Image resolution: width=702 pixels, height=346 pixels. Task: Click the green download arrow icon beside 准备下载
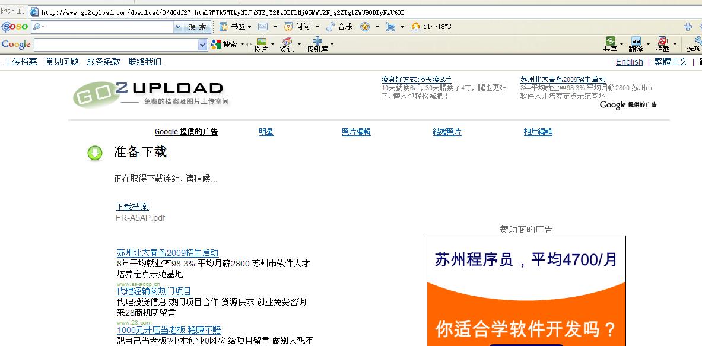click(x=95, y=153)
